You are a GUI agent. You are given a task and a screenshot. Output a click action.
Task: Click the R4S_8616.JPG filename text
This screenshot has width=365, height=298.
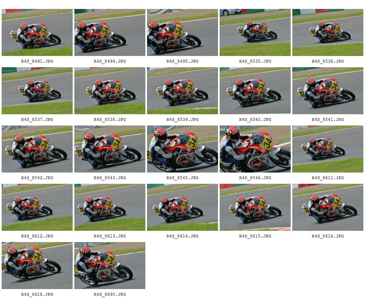[328, 236]
